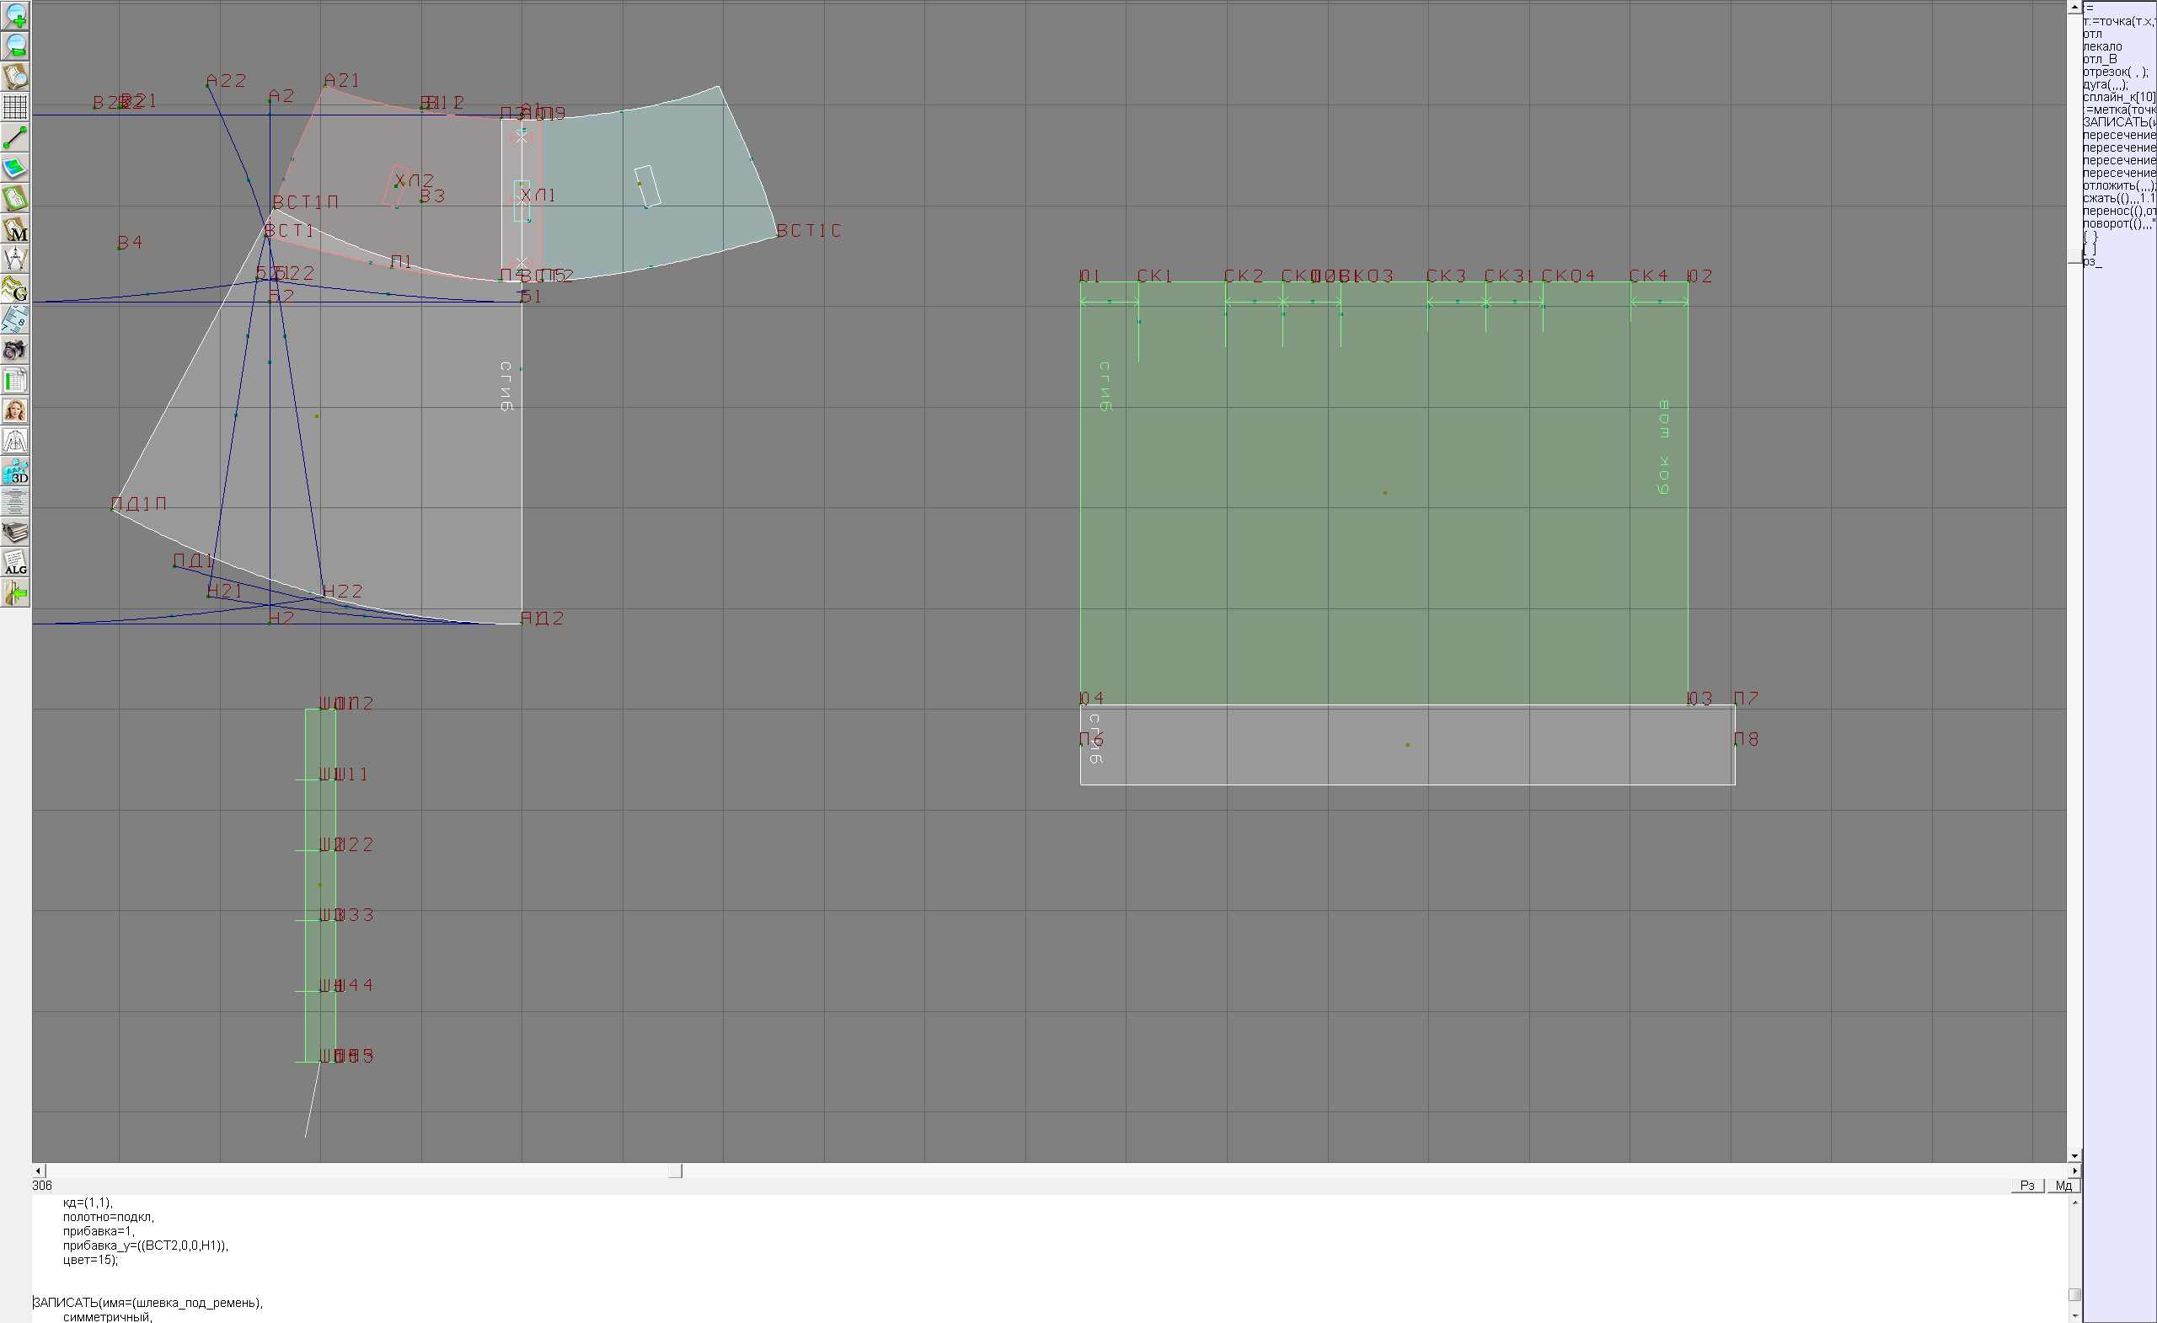The height and width of the screenshot is (1323, 2157).
Task: Click the zoom out magnifier icon
Action: 16,46
